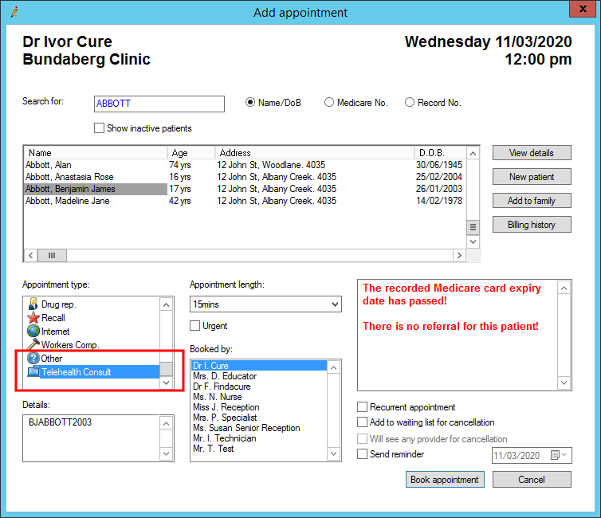Select the Drug rep. appointment type icon

[x=33, y=304]
